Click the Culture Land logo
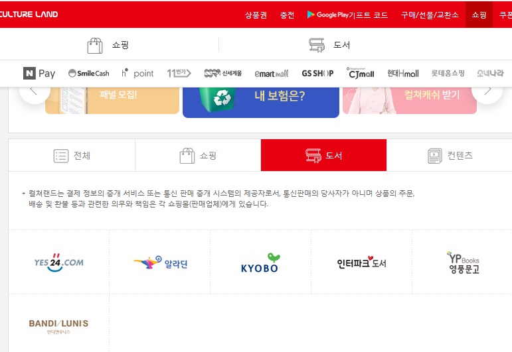The height and width of the screenshot is (352, 512). 29,15
